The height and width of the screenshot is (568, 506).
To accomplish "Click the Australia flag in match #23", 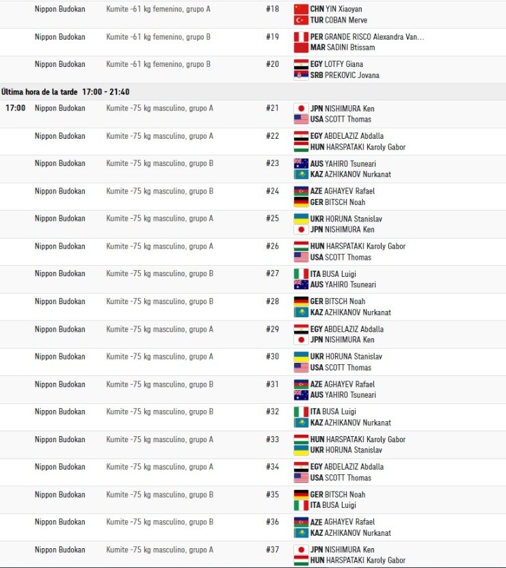I will (x=301, y=163).
